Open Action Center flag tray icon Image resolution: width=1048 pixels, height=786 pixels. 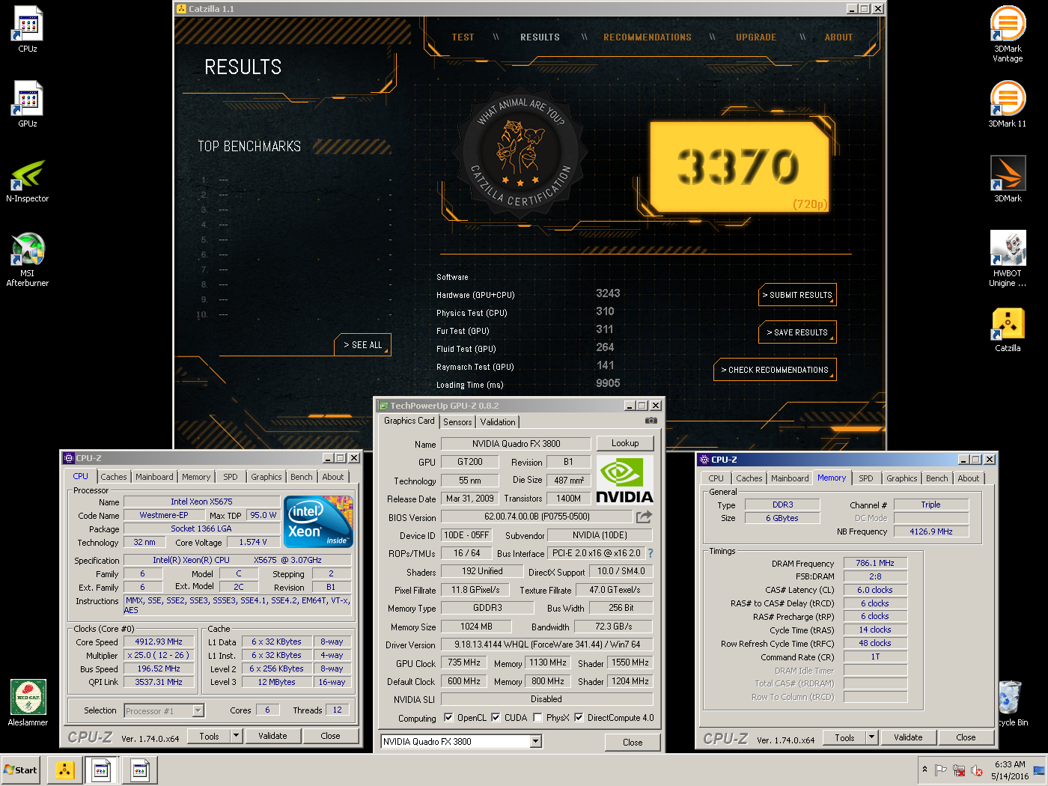tap(941, 770)
